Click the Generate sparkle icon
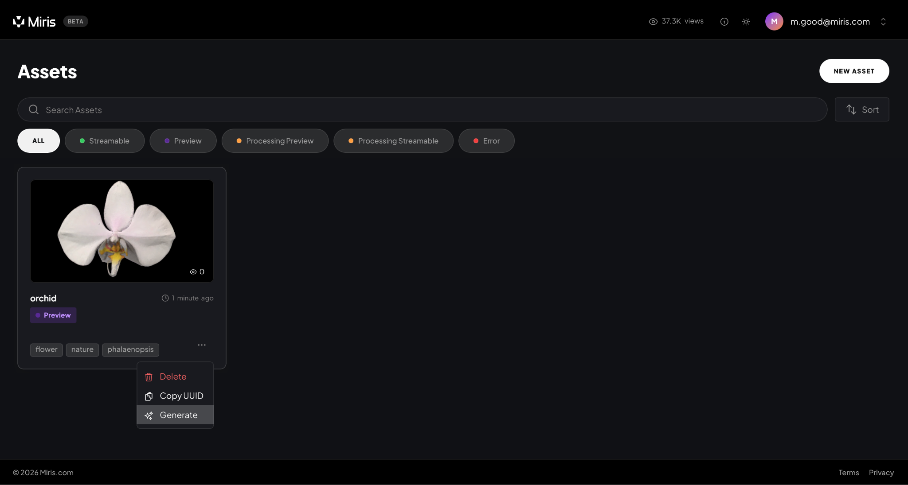The width and height of the screenshot is (908, 485). 149,415
